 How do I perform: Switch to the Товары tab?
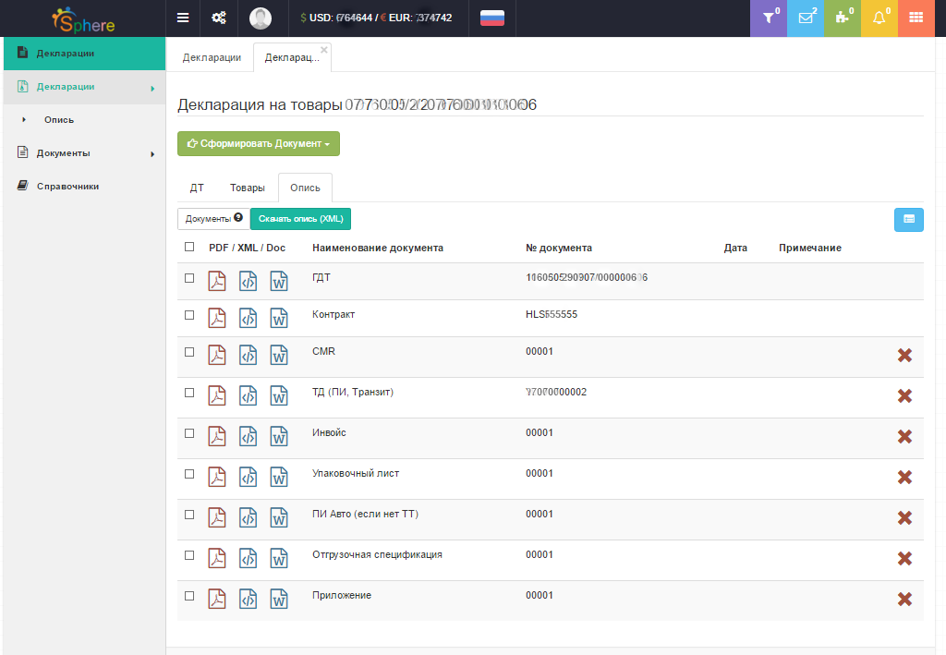pyautogui.click(x=248, y=188)
